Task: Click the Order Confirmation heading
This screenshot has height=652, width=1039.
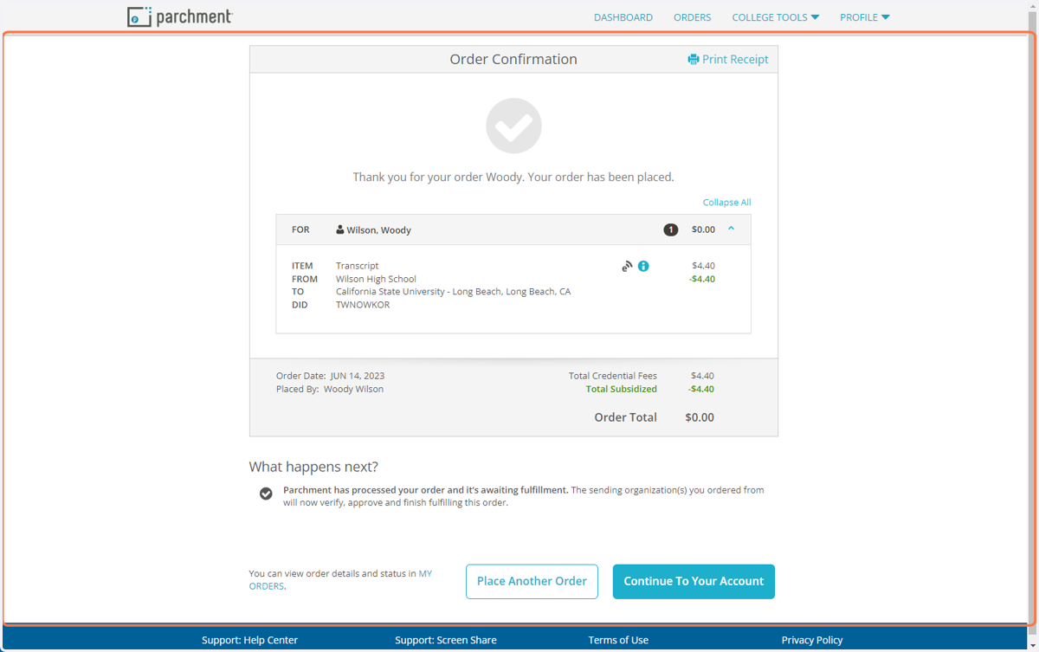Action: pyautogui.click(x=513, y=59)
